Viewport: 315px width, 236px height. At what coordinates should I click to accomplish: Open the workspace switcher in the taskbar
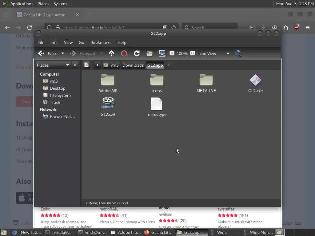(x=279, y=232)
